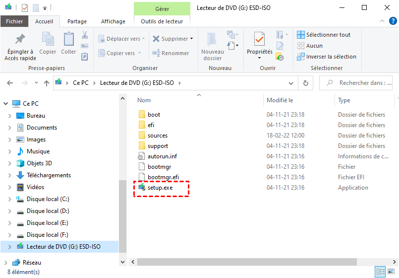Refresh the current folder view
Viewport: 399px width, 278px height.
click(x=306, y=83)
